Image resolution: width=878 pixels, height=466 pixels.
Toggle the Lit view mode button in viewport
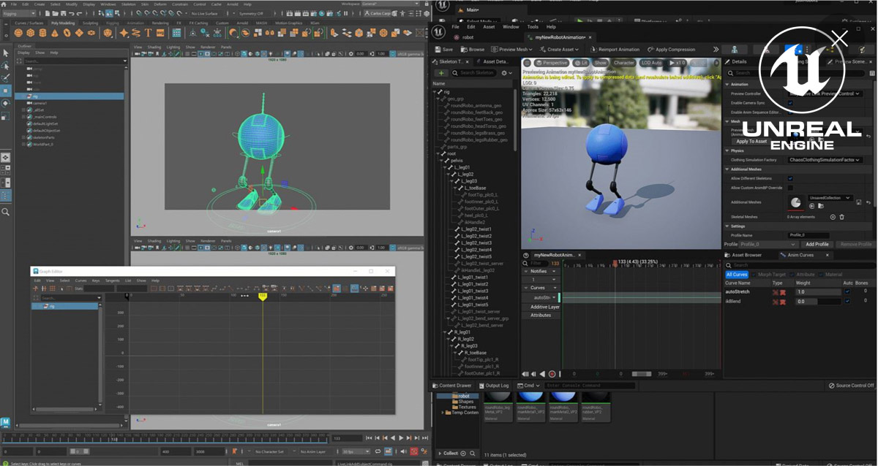tap(580, 63)
